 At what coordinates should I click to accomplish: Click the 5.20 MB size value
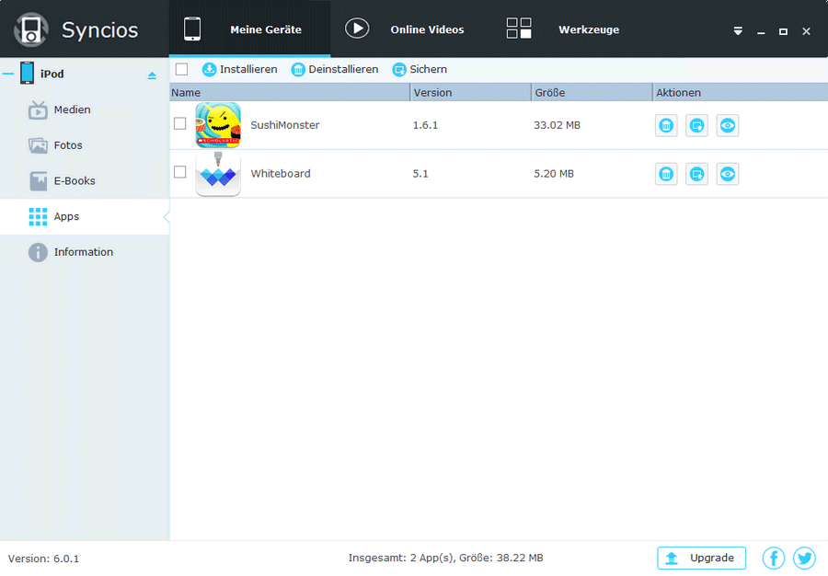(x=554, y=174)
